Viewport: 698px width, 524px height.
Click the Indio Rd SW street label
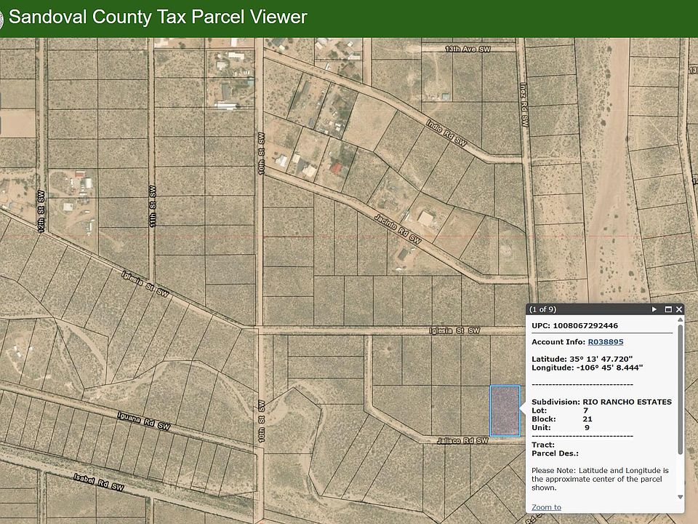pyautogui.click(x=445, y=133)
